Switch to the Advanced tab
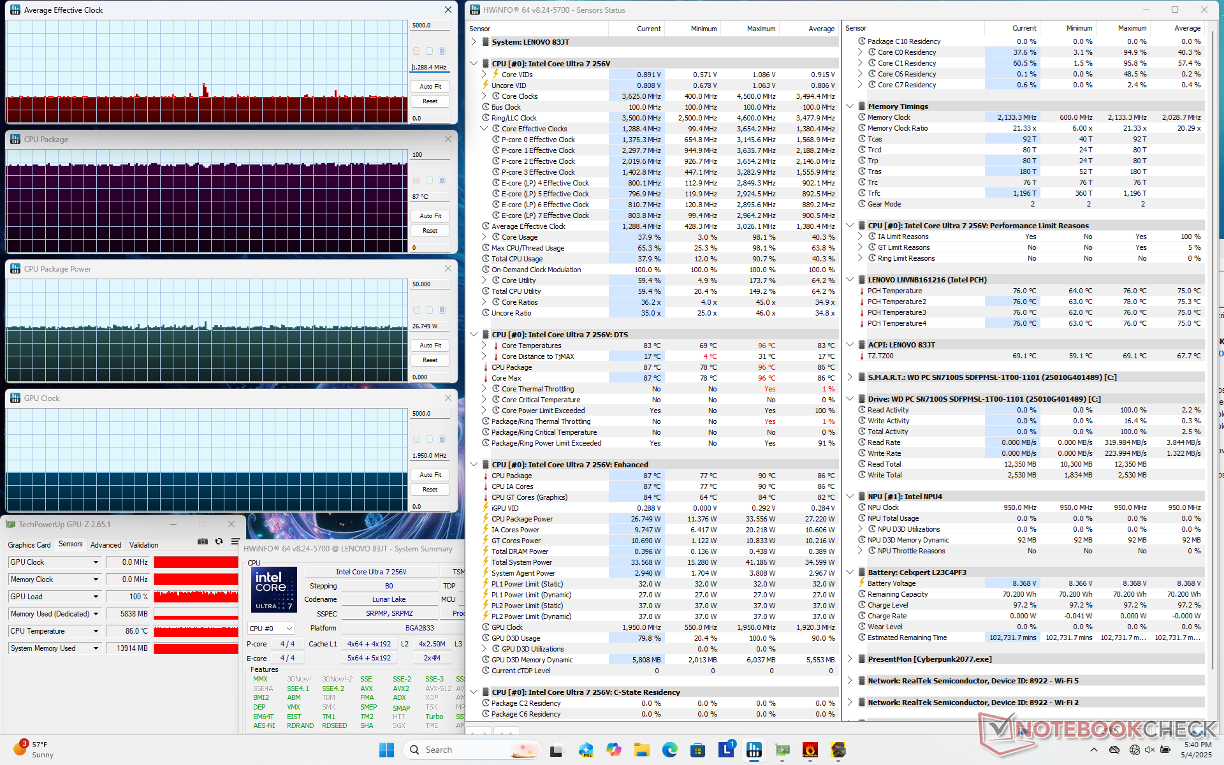This screenshot has height=765, width=1224. coord(106,545)
